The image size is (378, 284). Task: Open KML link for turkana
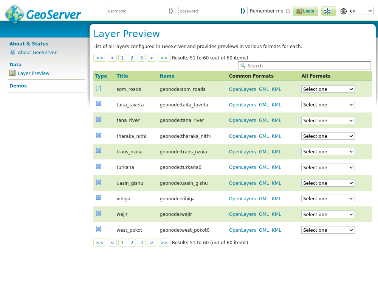pos(277,167)
